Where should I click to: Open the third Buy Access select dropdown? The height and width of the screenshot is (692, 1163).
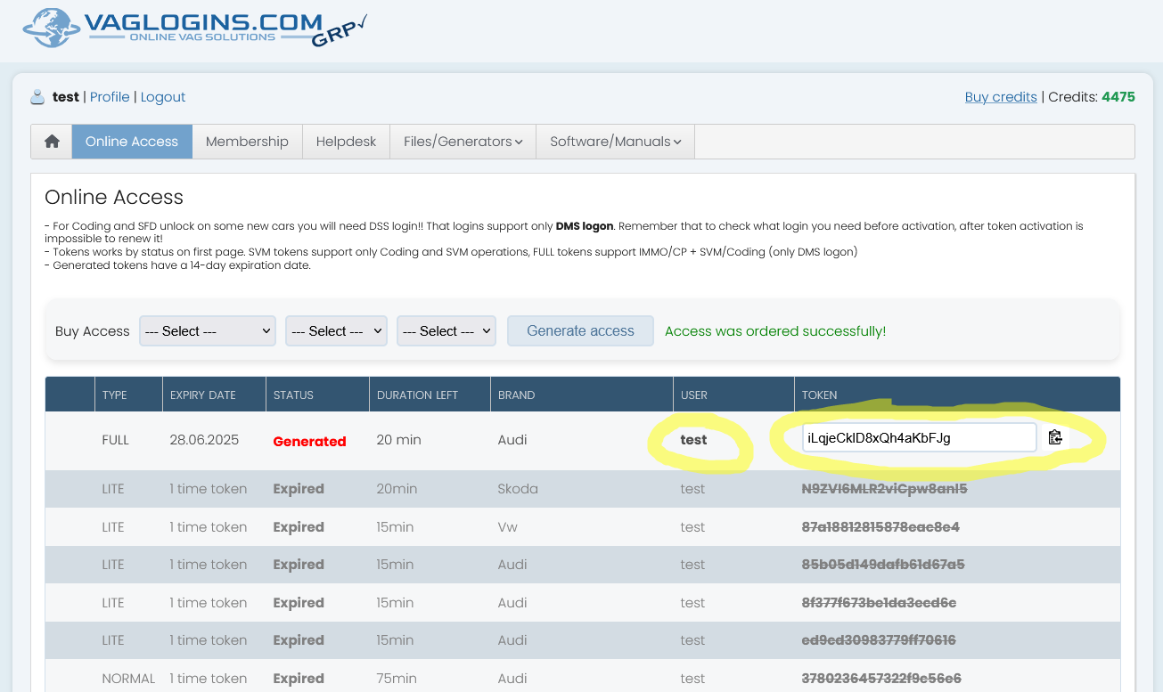[x=446, y=331]
